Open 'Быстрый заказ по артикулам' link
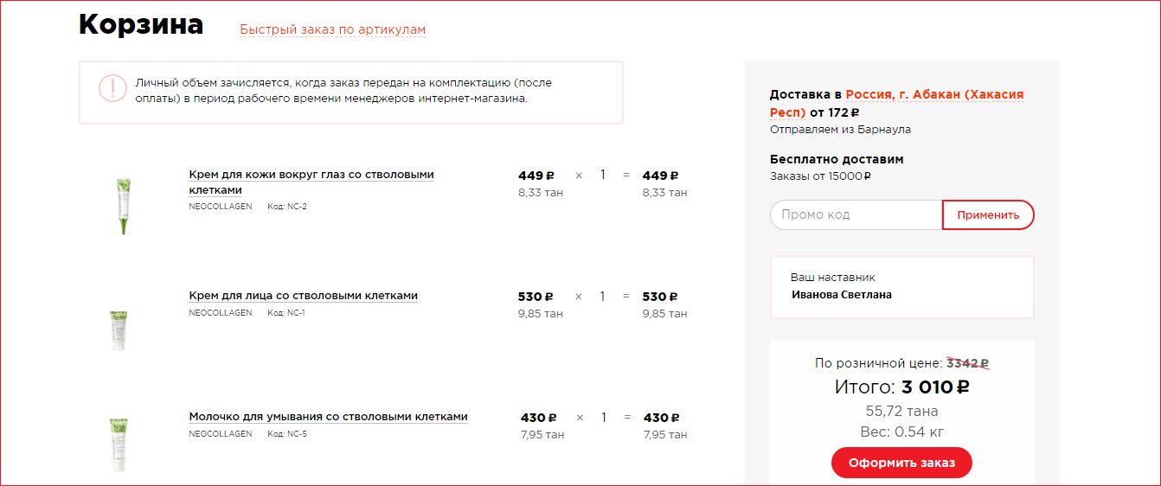Viewport: 1161px width, 486px height. click(x=332, y=30)
